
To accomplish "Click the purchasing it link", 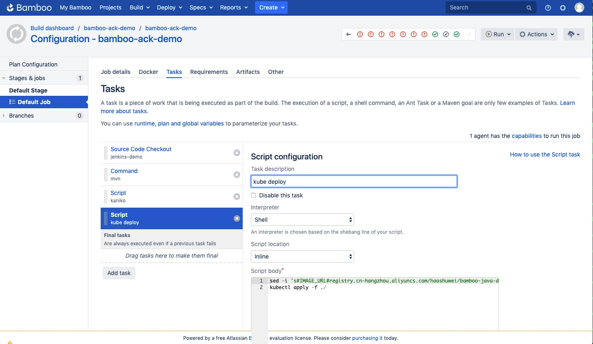I will point(367,338).
